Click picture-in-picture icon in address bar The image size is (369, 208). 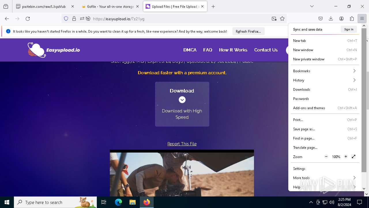point(274,18)
